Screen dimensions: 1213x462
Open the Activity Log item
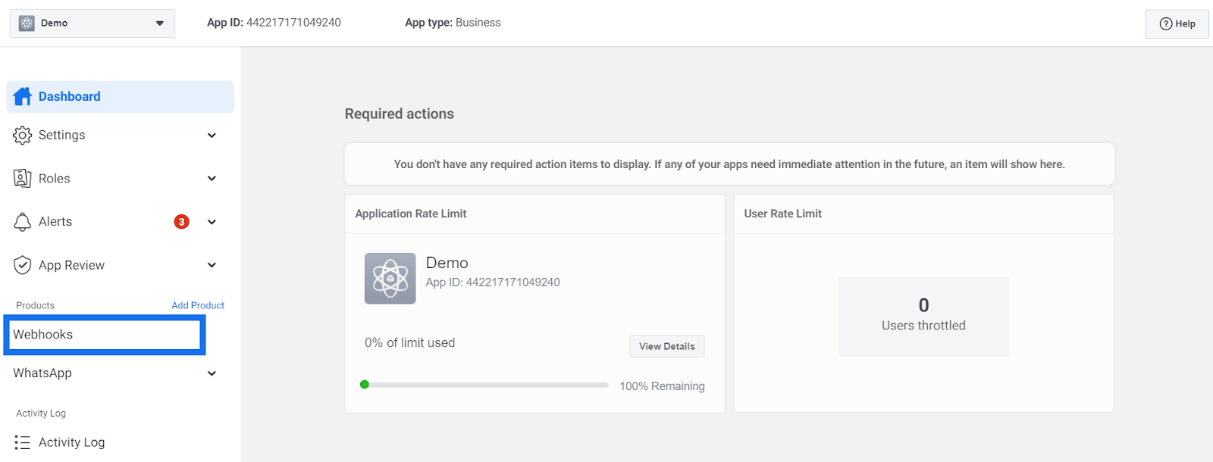pyautogui.click(x=72, y=442)
